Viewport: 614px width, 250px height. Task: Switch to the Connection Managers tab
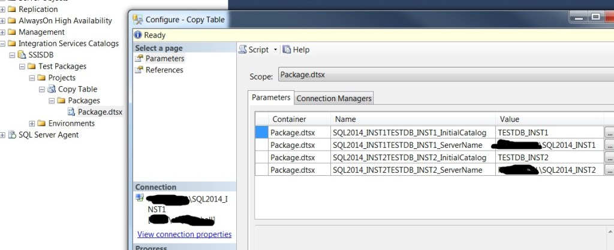click(334, 98)
